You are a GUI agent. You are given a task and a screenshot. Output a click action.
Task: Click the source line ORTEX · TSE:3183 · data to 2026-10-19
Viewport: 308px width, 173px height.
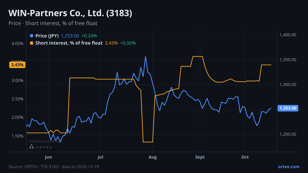click(54, 167)
